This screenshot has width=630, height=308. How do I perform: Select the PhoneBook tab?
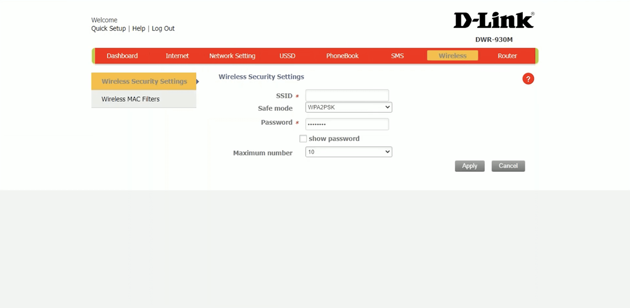point(342,56)
